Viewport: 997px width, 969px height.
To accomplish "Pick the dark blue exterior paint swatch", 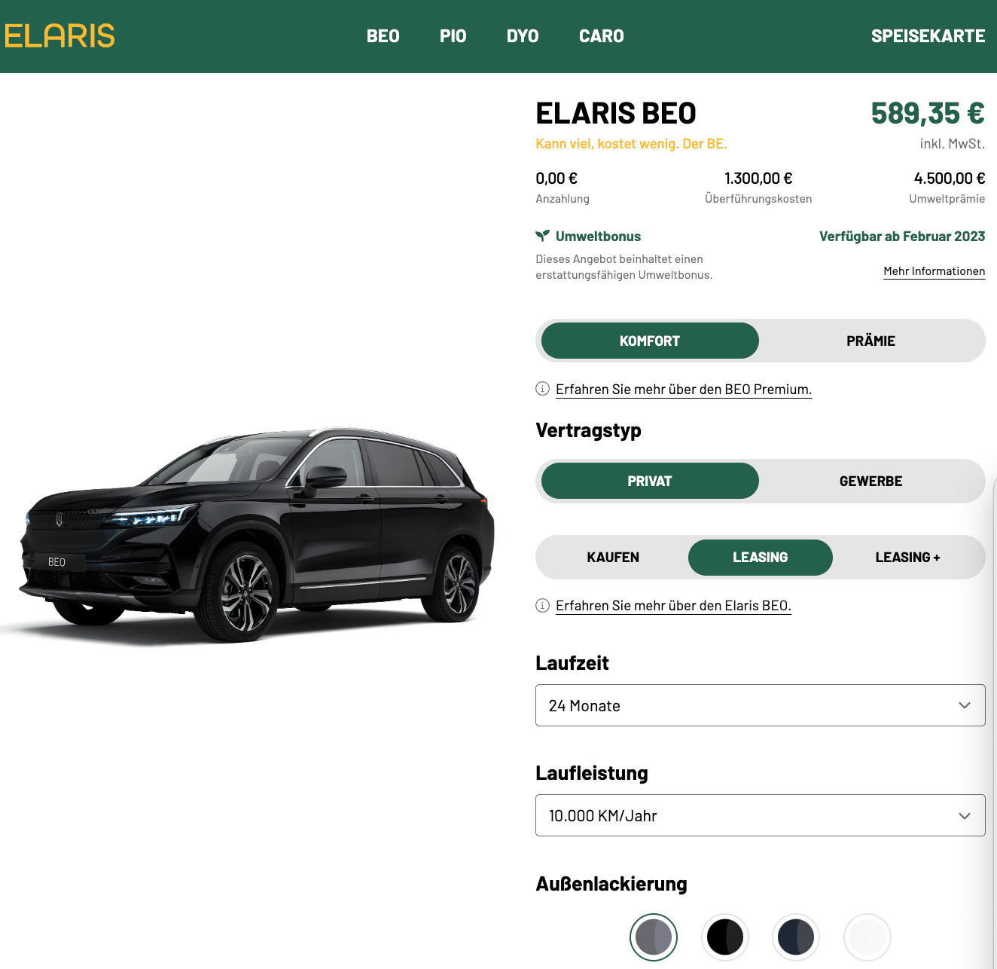I will [796, 937].
